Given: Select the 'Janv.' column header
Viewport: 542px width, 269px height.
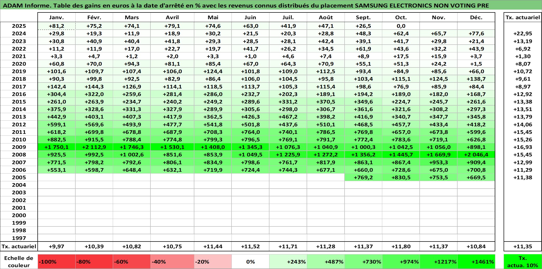Looking at the screenshot, I should pos(57,17).
